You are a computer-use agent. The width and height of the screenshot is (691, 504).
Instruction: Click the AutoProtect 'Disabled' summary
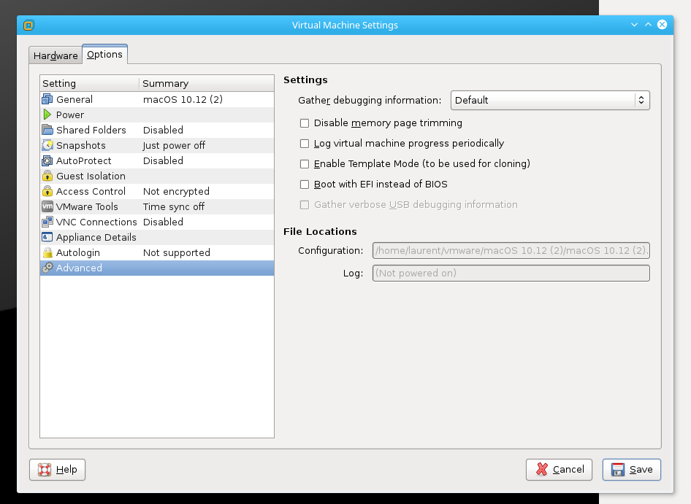pyautogui.click(x=163, y=160)
